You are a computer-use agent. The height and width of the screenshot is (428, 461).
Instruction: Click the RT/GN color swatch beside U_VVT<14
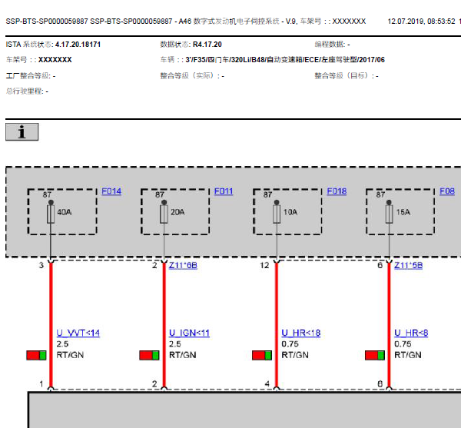(36, 355)
